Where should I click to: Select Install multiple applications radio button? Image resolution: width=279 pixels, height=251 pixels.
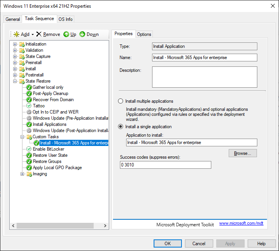pos(120,101)
